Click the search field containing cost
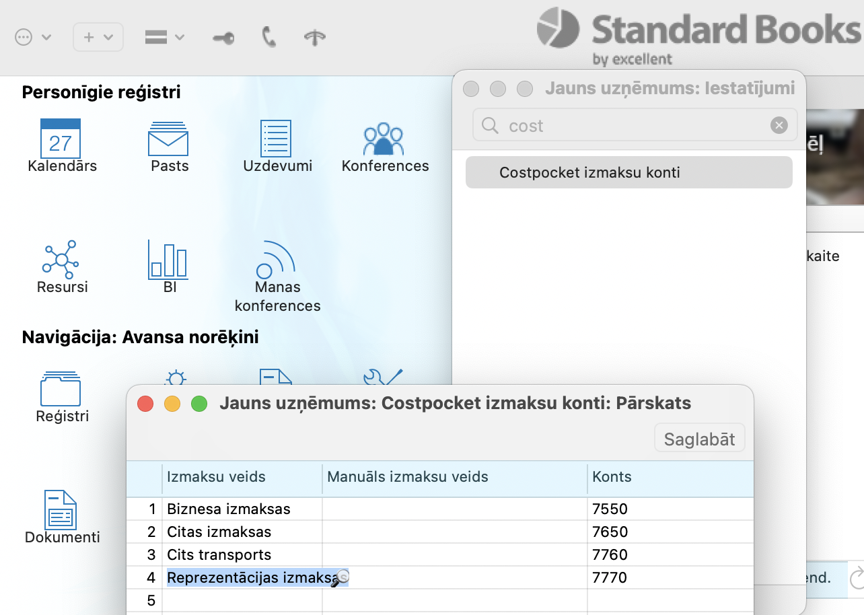 click(633, 126)
